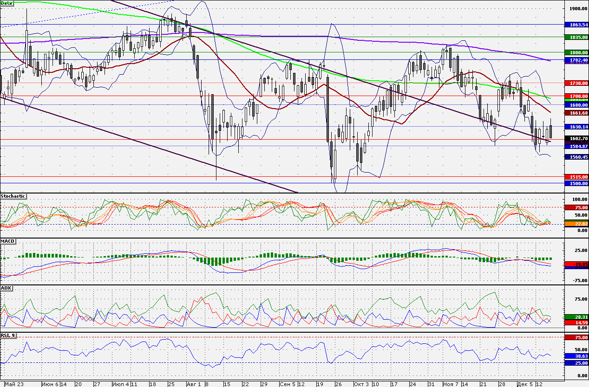Click the 1661.68 moving average value tag
The height and width of the screenshot is (387, 589).
pyautogui.click(x=576, y=113)
